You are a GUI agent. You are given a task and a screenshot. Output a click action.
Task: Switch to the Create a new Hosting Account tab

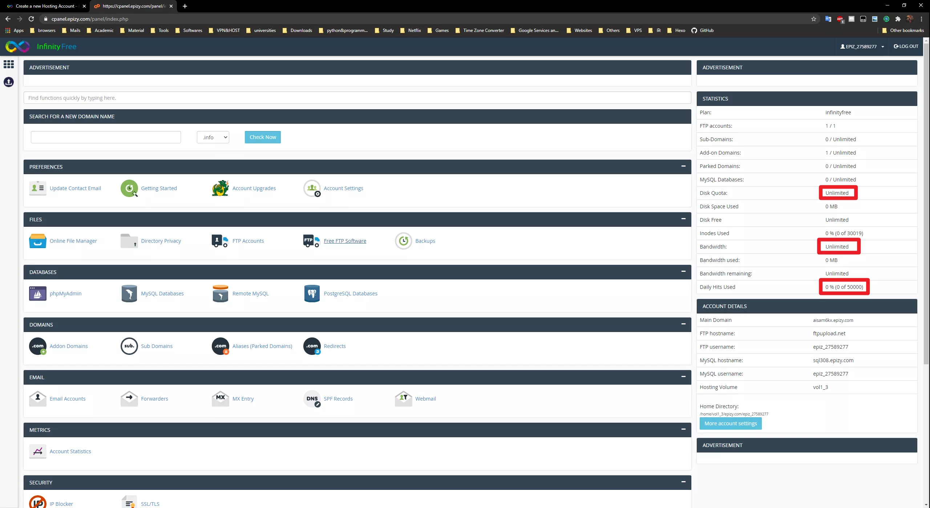tap(45, 6)
